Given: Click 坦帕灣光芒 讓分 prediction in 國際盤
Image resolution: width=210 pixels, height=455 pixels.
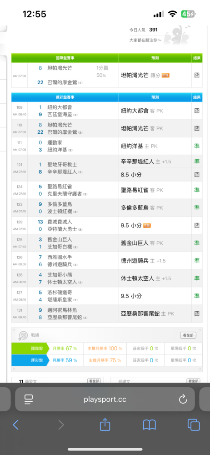Looking at the screenshot, I should (140, 75).
